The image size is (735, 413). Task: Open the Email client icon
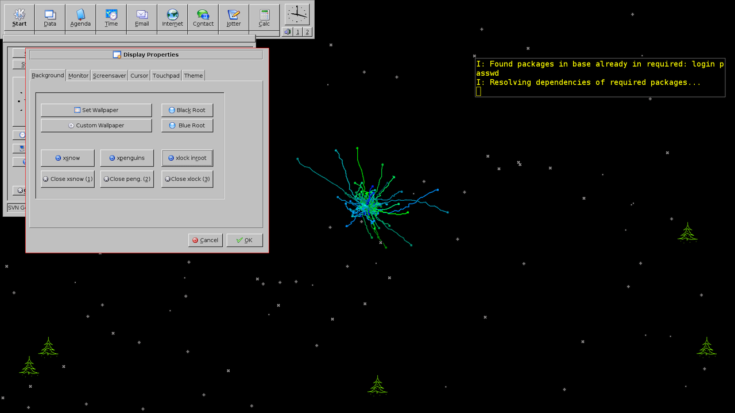click(x=142, y=17)
